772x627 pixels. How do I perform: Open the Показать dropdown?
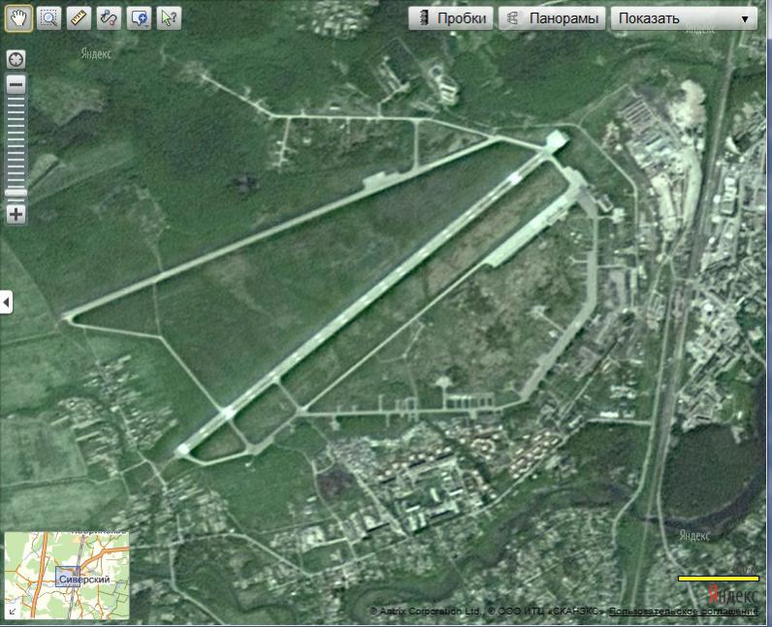[x=684, y=18]
